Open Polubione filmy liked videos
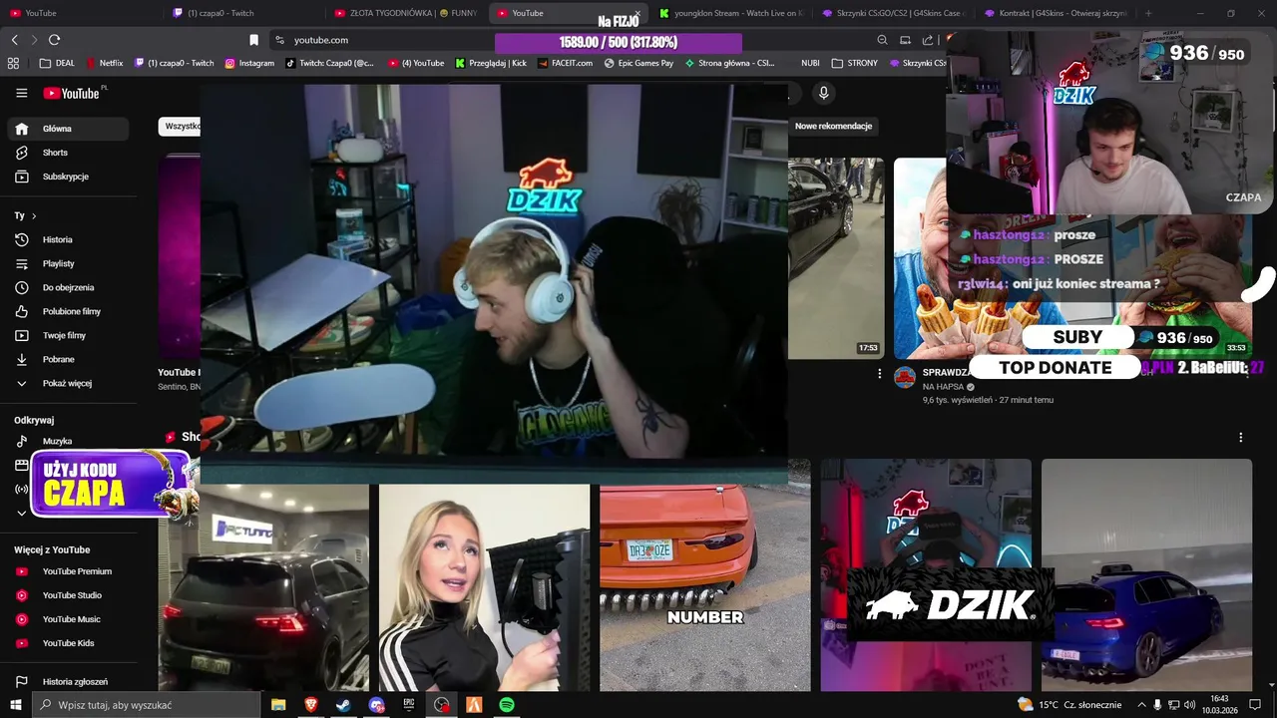 [68, 311]
